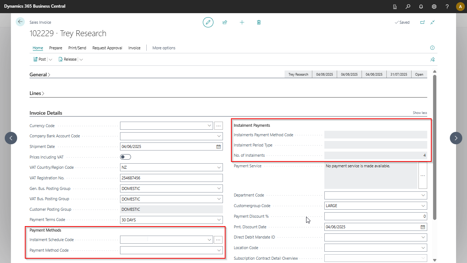Open the share icon
Viewport: 467px width, 263px height.
point(225,22)
